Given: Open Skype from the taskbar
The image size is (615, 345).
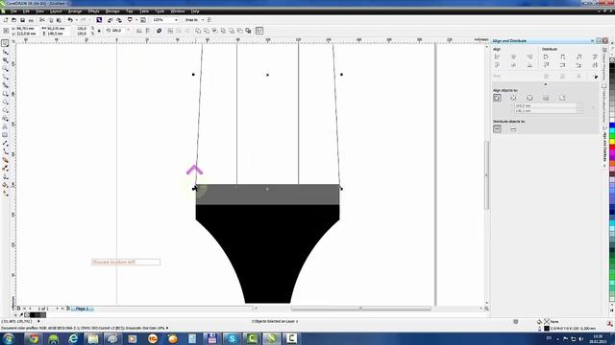Looking at the screenshot, I should [x=232, y=338].
